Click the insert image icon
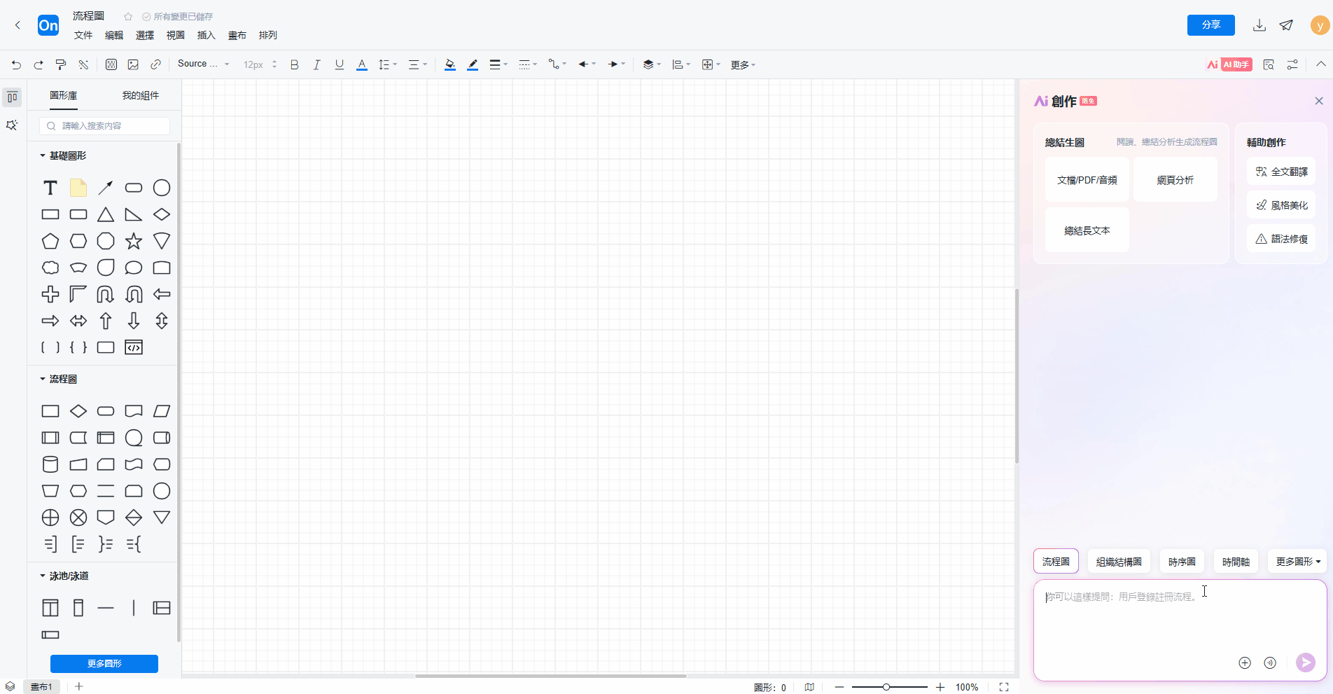This screenshot has height=694, width=1333. (133, 64)
